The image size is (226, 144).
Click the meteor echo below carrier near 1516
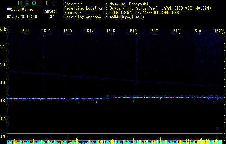[134, 100]
